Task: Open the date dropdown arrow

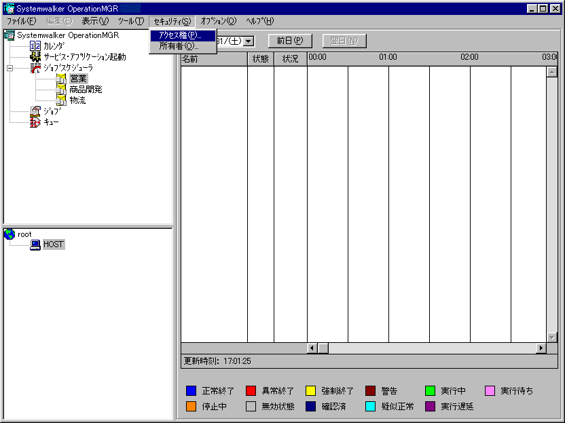Action: coord(249,41)
